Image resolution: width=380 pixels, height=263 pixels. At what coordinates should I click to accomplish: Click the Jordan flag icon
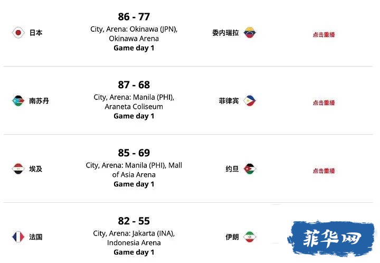[x=250, y=168]
